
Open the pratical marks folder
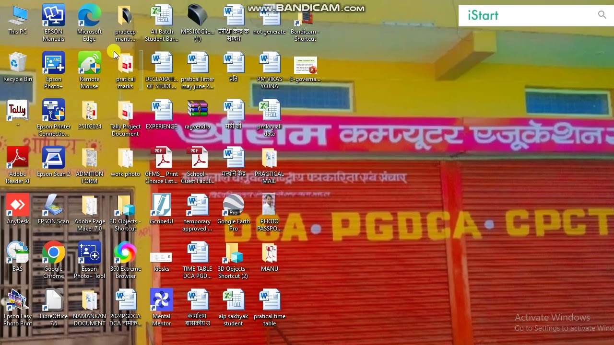point(125,71)
